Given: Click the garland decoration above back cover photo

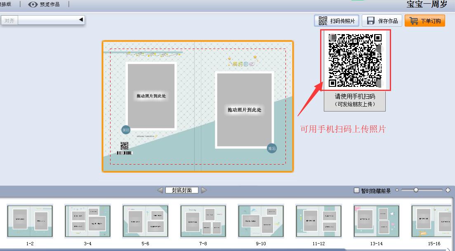Looking at the screenshot, I should click(x=153, y=54).
